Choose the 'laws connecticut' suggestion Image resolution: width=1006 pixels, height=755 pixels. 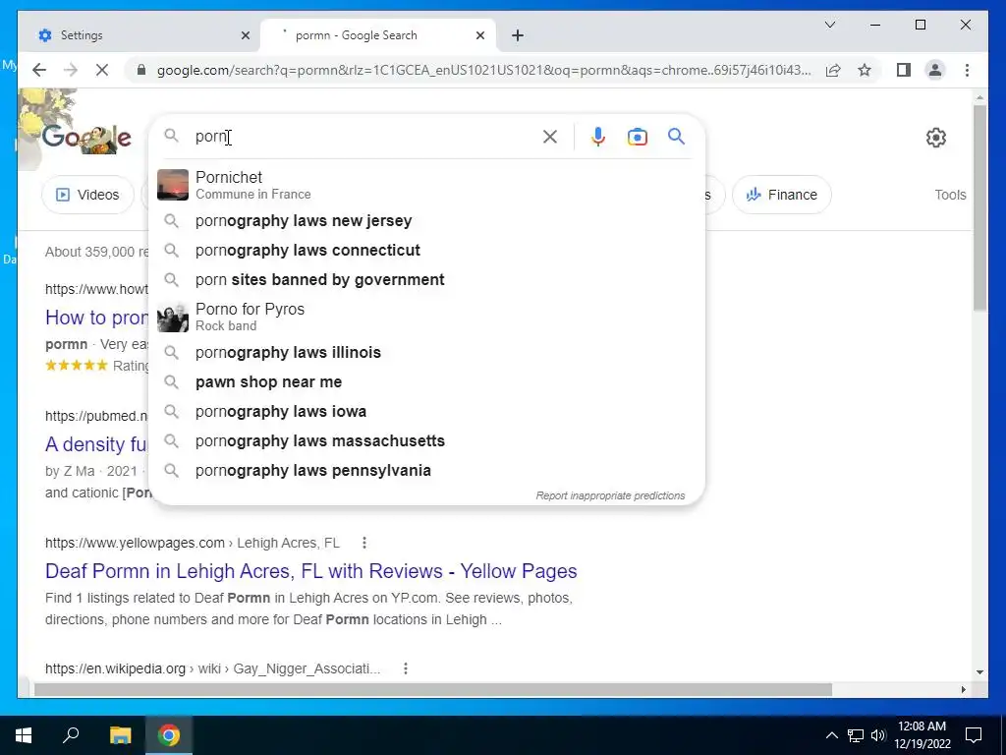tap(426, 251)
